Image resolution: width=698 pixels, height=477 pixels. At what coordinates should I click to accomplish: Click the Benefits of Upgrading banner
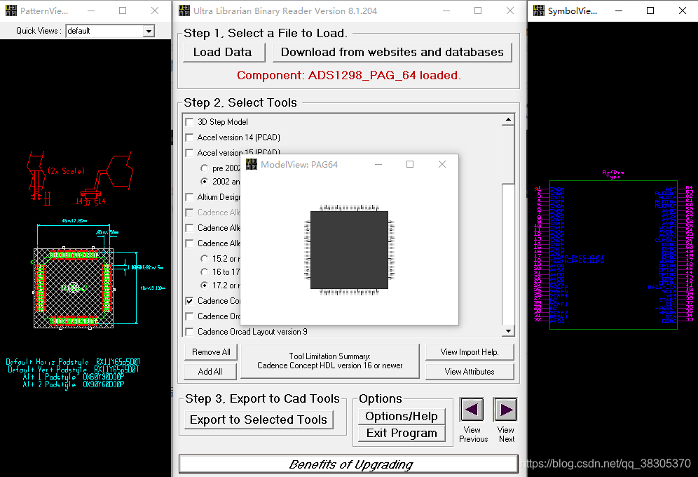348,464
